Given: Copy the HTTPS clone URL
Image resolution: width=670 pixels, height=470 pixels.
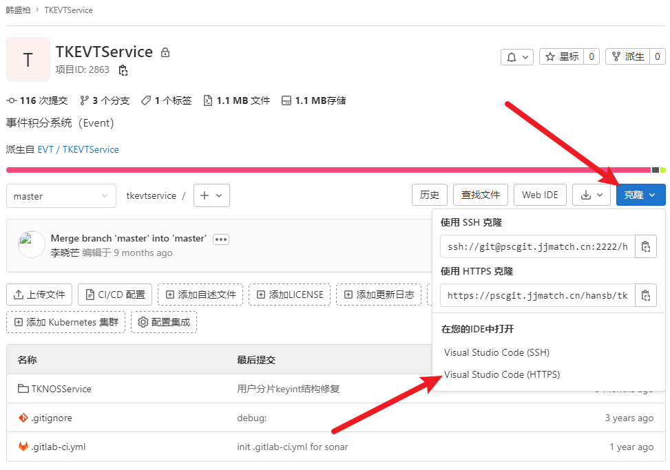Looking at the screenshot, I should (645, 295).
